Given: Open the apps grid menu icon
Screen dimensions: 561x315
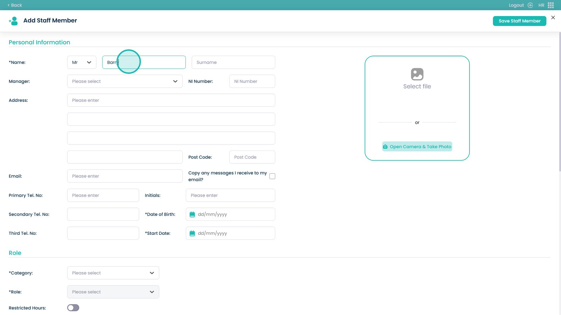Looking at the screenshot, I should [x=551, y=5].
